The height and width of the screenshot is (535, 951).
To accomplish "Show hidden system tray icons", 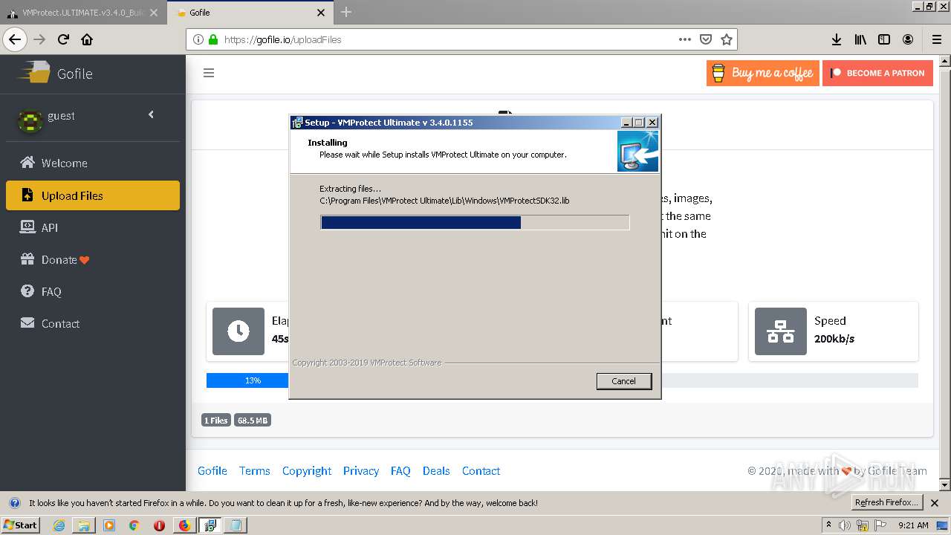I will pos(828,525).
